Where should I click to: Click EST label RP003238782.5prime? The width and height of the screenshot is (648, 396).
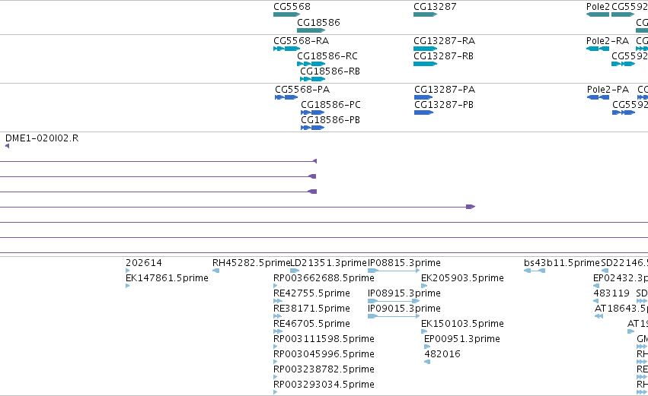pyautogui.click(x=324, y=369)
